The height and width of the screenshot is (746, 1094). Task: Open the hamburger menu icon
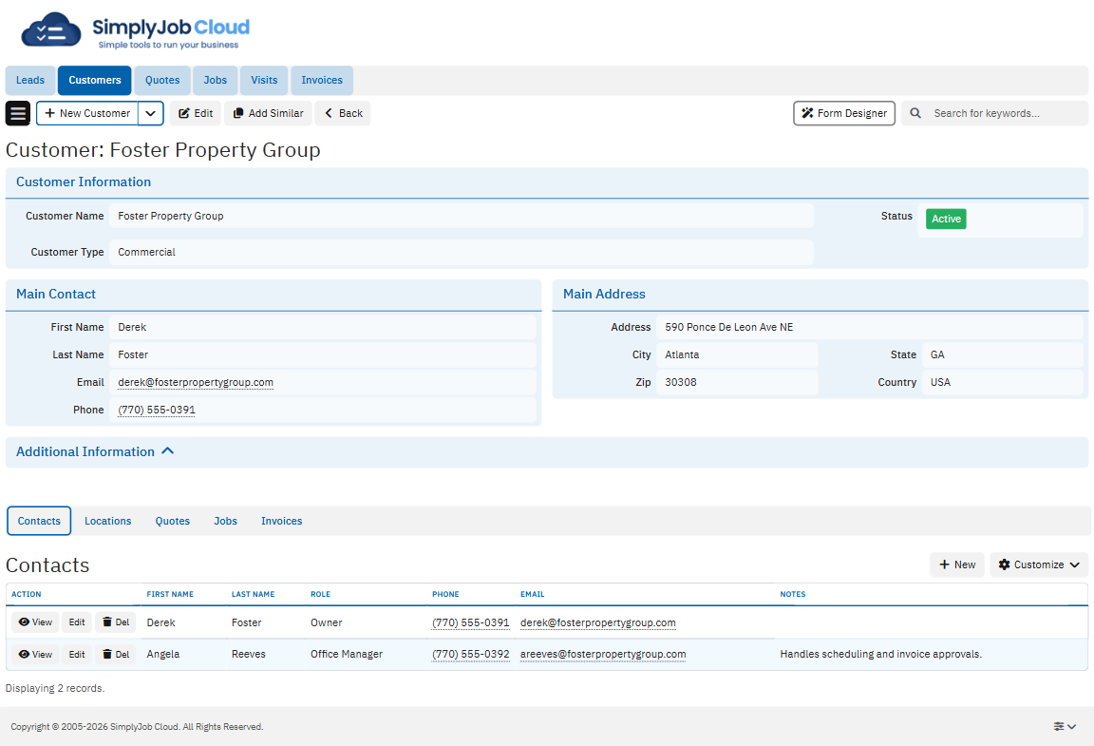pyautogui.click(x=18, y=113)
